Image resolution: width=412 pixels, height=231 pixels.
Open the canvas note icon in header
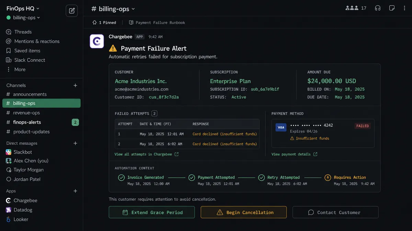[x=392, y=8]
